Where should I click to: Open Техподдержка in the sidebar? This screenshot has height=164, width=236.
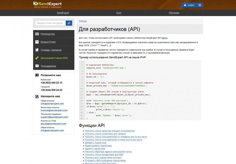(48, 66)
